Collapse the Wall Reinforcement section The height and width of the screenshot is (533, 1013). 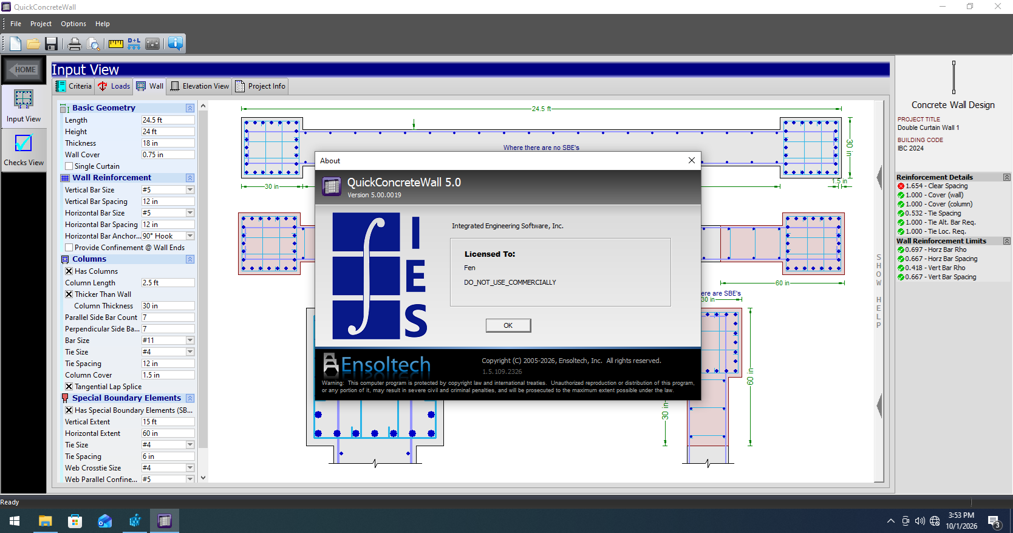(x=190, y=178)
